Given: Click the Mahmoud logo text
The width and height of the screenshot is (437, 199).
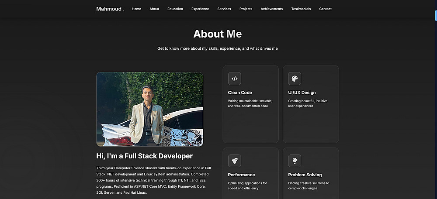Looking at the screenshot, I should click(109, 9).
